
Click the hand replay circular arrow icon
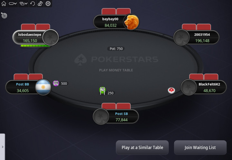[33, 4]
